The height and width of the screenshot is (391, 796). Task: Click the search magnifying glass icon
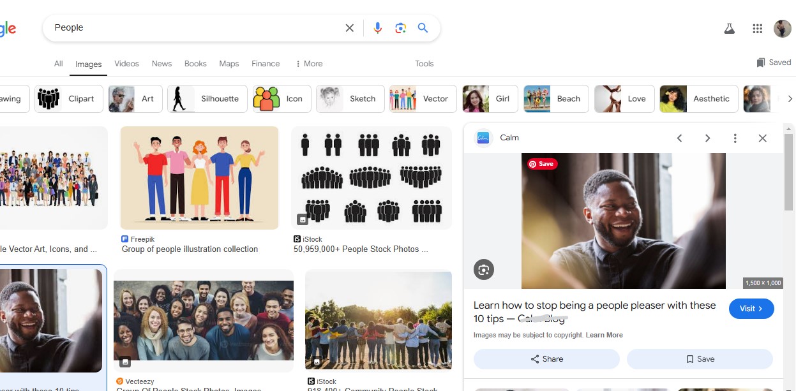point(423,27)
